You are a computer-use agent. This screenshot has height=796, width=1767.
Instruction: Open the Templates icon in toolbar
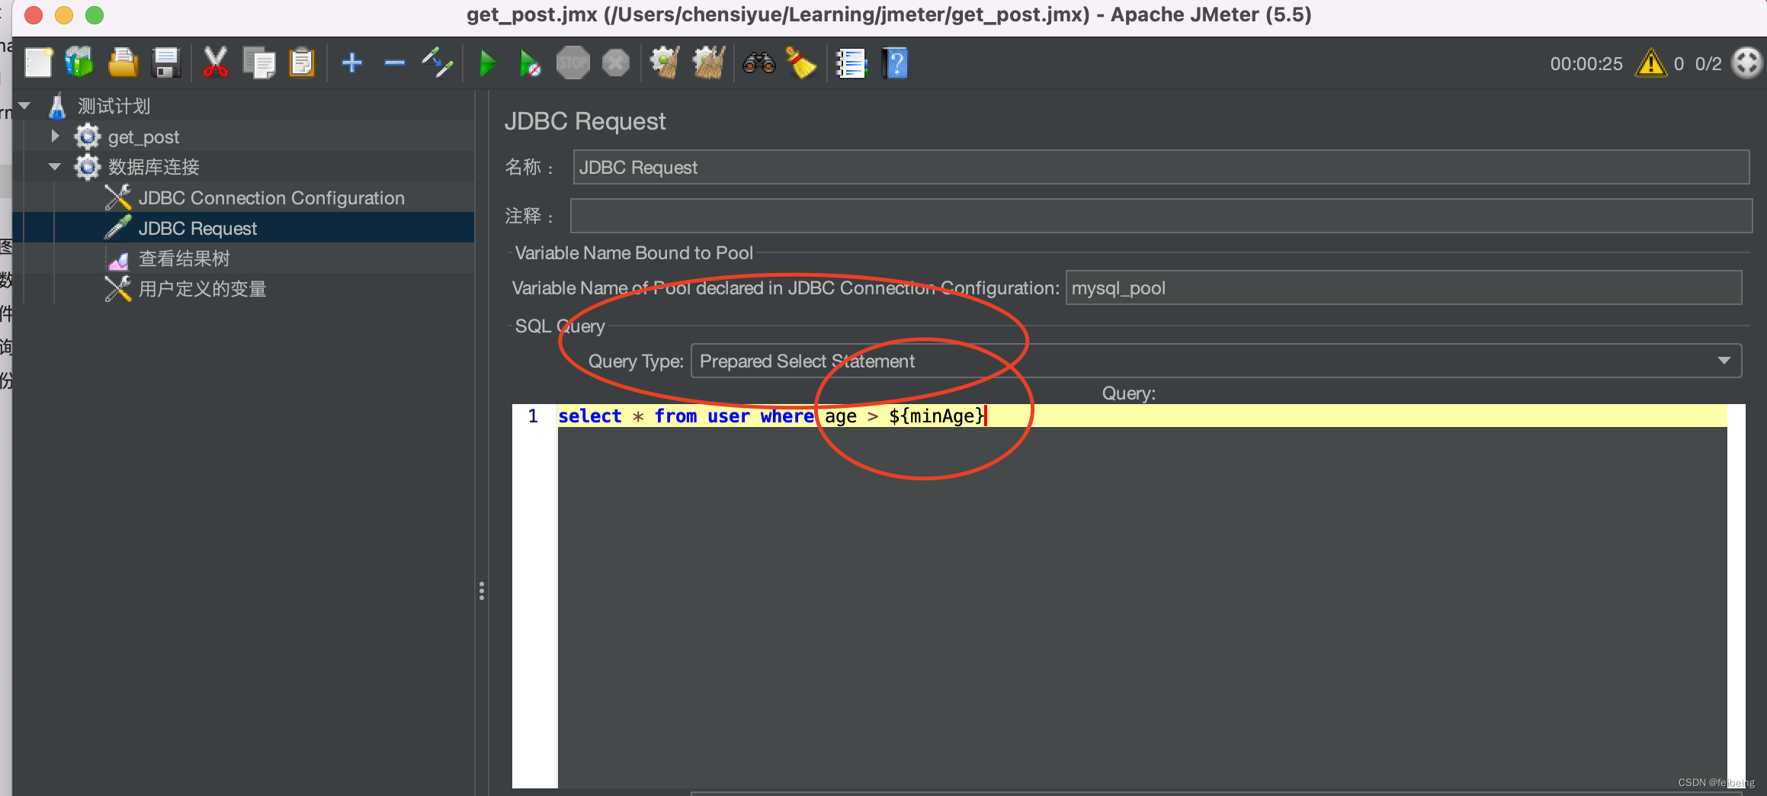(79, 63)
